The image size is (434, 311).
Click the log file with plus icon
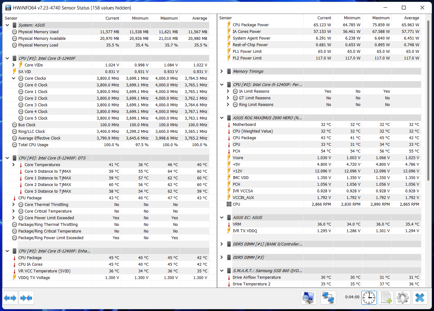[386, 298]
